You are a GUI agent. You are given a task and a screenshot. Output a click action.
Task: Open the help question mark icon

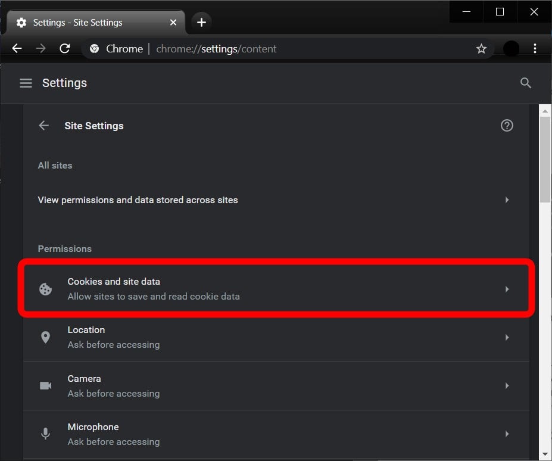(507, 126)
